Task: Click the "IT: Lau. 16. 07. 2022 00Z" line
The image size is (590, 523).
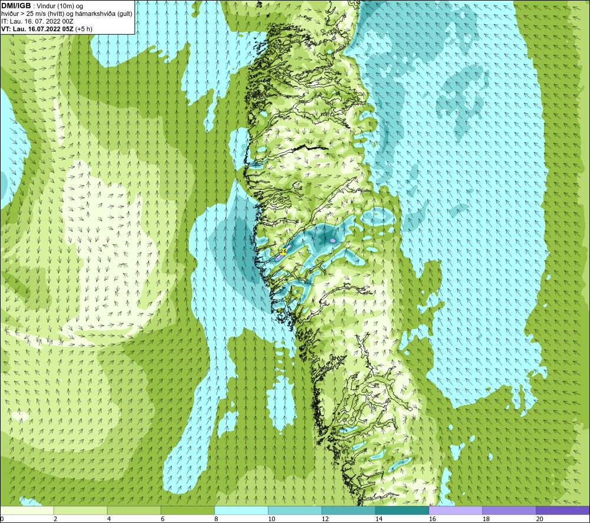Action: coord(37,21)
